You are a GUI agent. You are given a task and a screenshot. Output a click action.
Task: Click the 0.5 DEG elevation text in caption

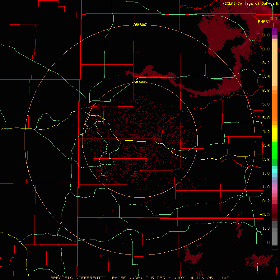[x=155, y=278]
